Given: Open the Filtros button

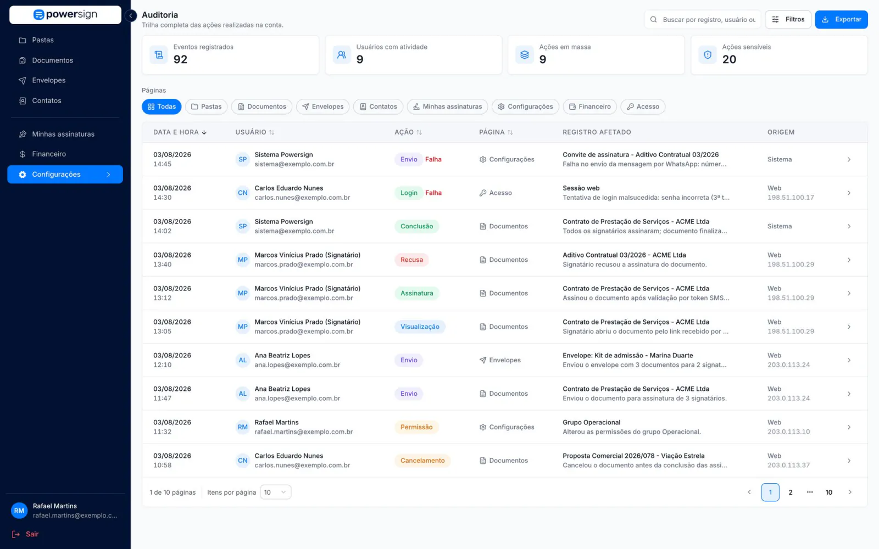Looking at the screenshot, I should click(788, 19).
